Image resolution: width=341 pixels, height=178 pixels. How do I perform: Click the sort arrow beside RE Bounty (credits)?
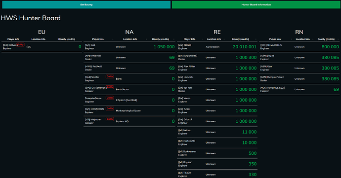coord(256,39)
